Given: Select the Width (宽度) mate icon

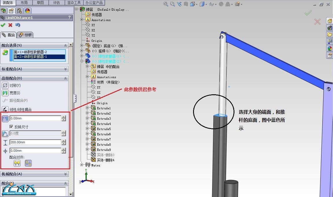Looking at the screenshot, I should [5, 93].
